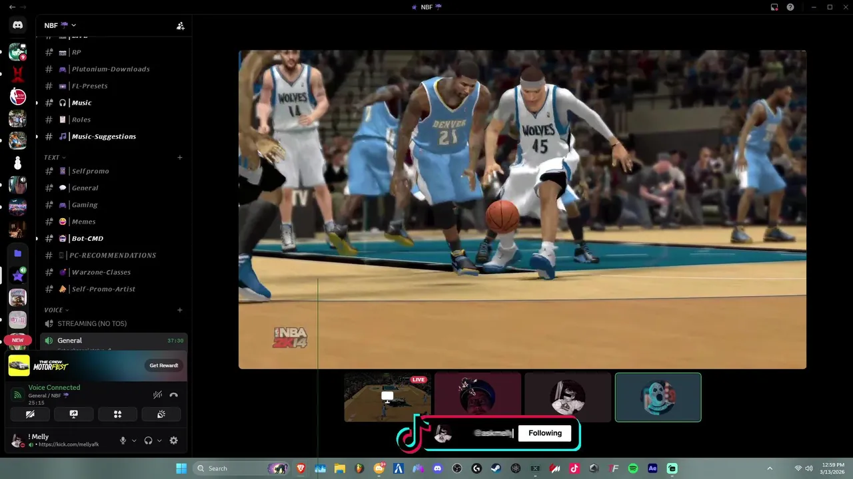Viewport: 853px width, 479px height.
Task: Click The Crew Motorfest quest thumbnail
Action: [19, 365]
